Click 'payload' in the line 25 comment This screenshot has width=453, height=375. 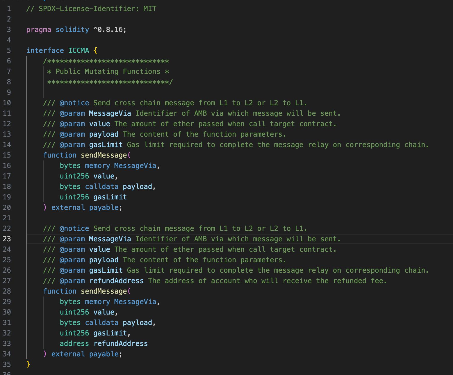(104, 260)
